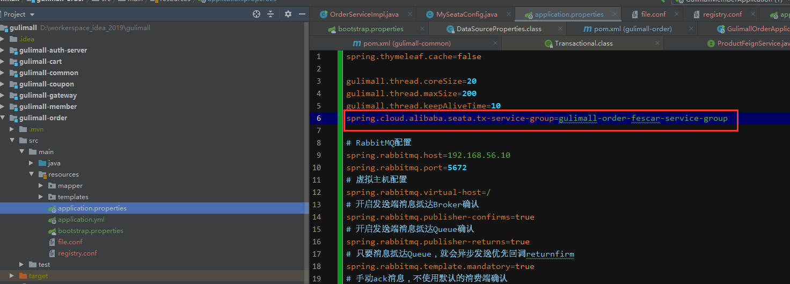Screen dimensions: 790x284
Task: Expand the mapper folder arrow
Action: [x=41, y=185]
